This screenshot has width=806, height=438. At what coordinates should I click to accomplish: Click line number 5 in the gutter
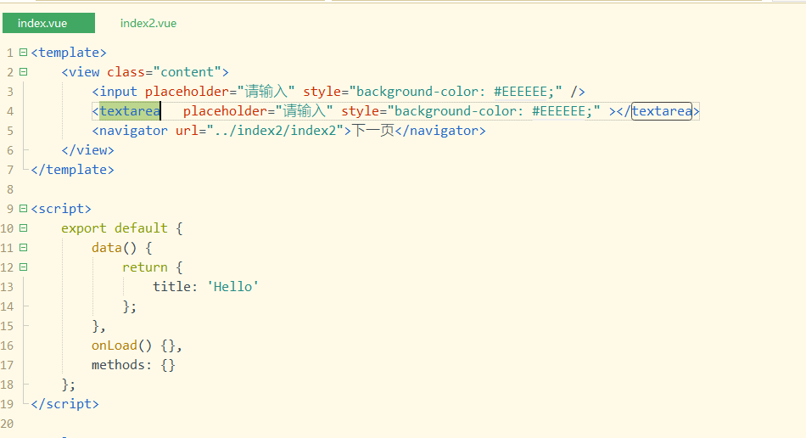pos(9,131)
